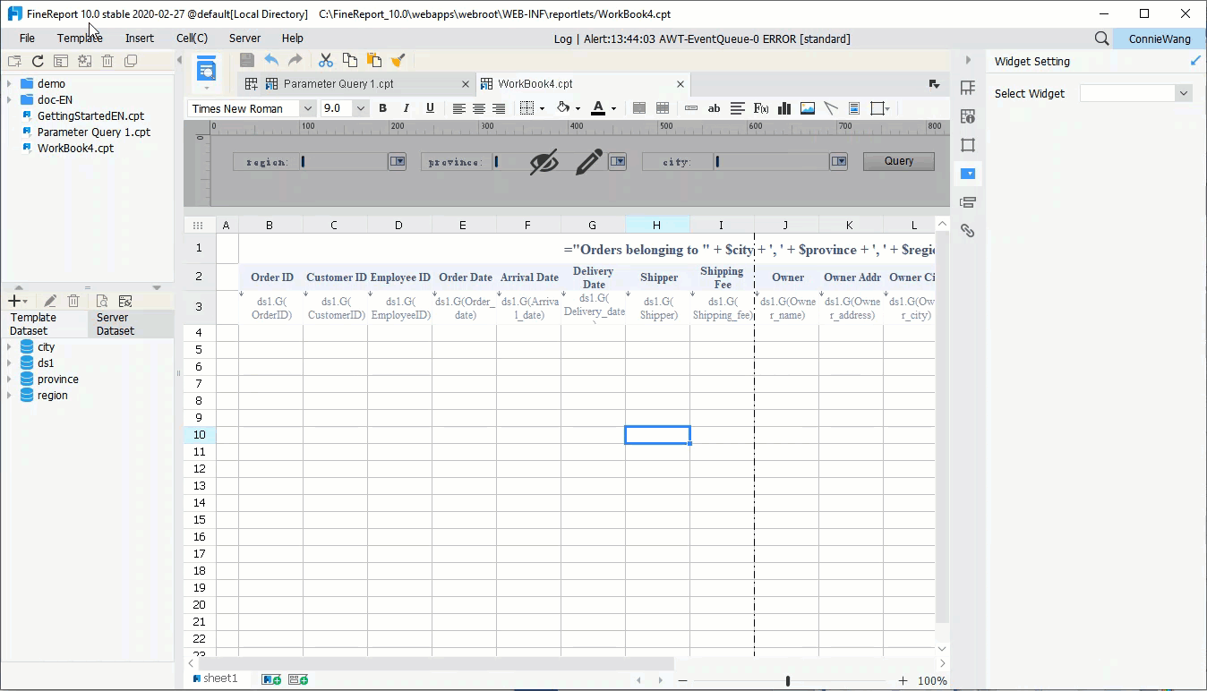Image resolution: width=1207 pixels, height=691 pixels.
Task: Click the trash icon above the file tree
Action: (107, 61)
